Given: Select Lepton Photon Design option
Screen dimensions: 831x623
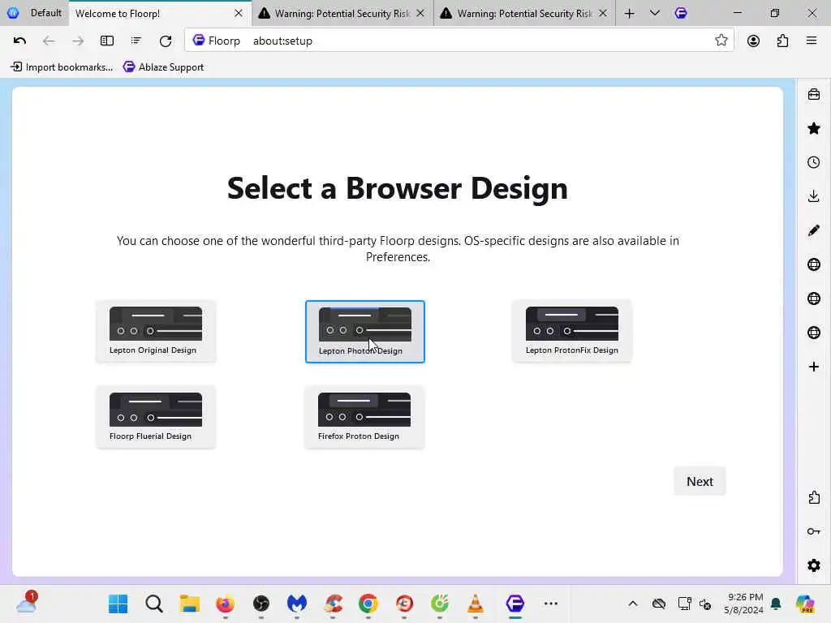Looking at the screenshot, I should click(x=365, y=332).
